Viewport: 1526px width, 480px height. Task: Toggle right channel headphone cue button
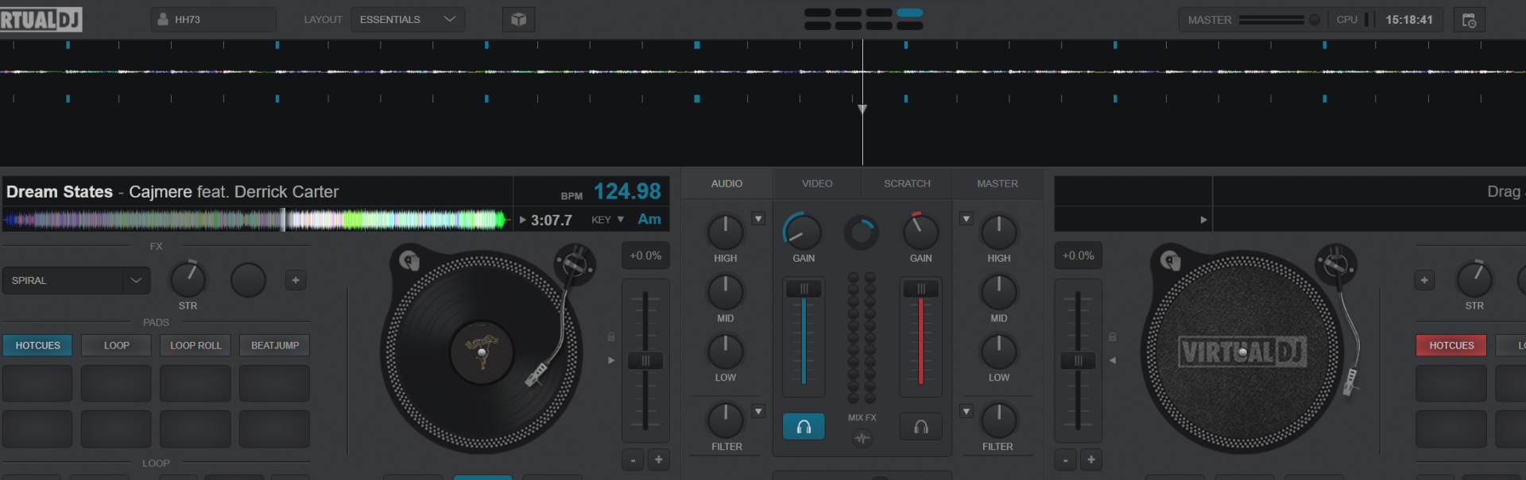pyautogui.click(x=921, y=427)
